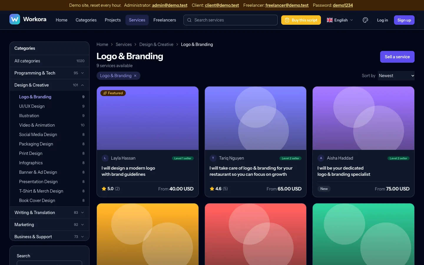Viewport: 424px width, 265px height.
Task: Click the Sell a service button
Action: click(397, 57)
